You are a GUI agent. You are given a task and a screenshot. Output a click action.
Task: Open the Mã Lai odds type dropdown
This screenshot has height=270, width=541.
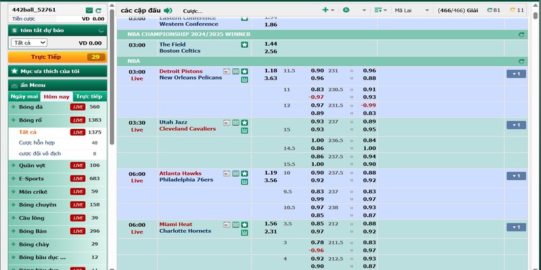412,10
